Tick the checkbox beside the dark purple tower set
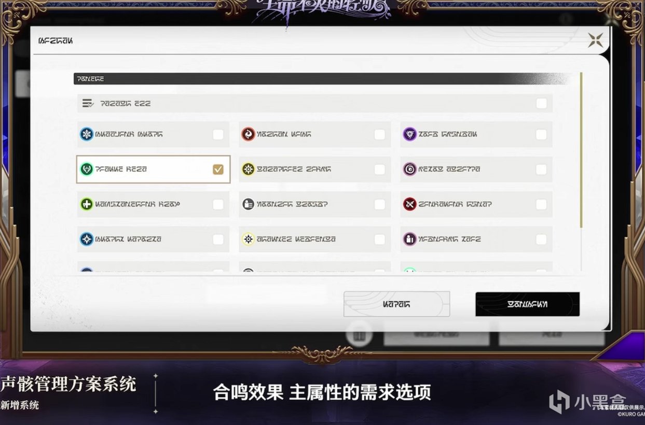Viewport: 645px width, 425px height. pos(541,239)
